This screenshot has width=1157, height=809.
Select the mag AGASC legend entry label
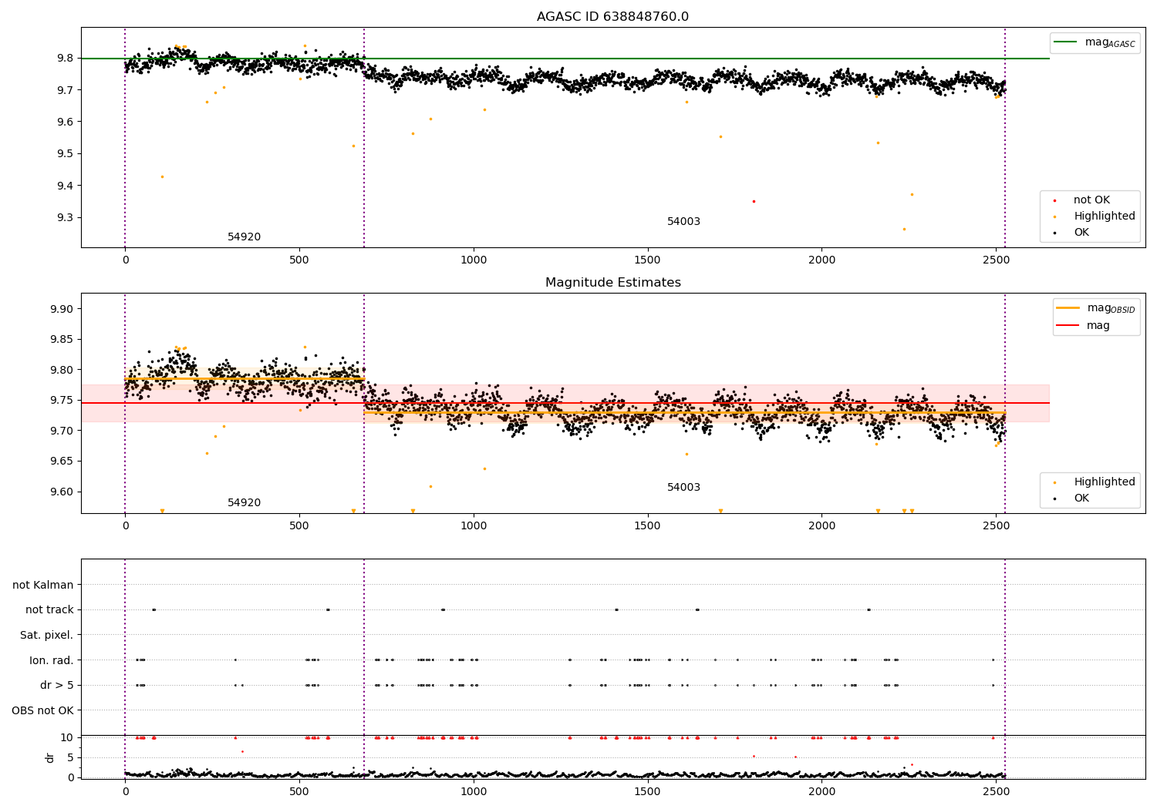[x=1110, y=42]
